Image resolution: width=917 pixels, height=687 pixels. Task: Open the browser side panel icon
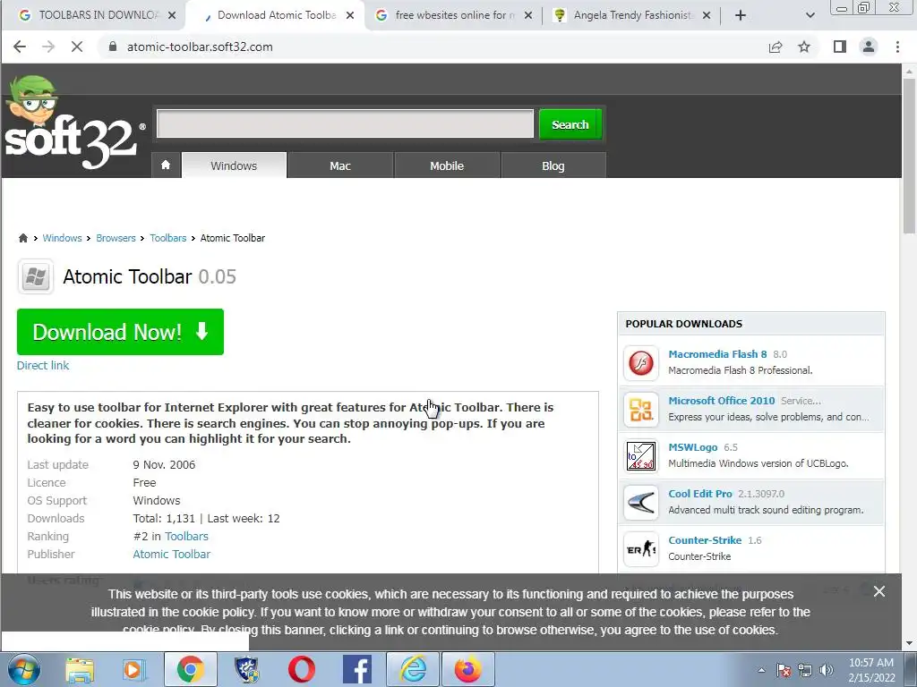840,47
